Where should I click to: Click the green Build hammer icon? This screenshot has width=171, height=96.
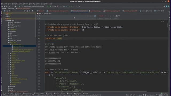tap(19, 6)
